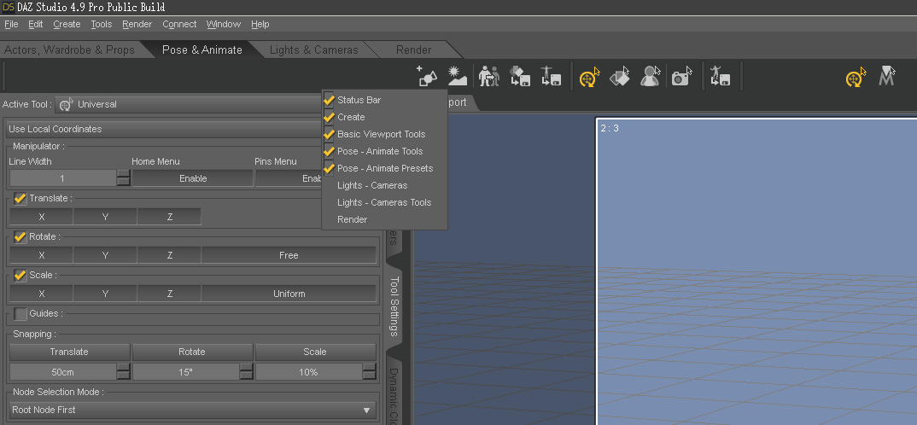This screenshot has width=917, height=425.
Task: Enable the Guides checkbox
Action: coord(20,314)
